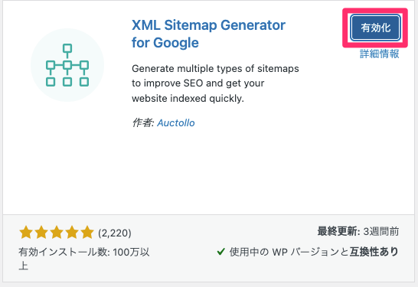This screenshot has height=287, width=418.
Task: Click the 有効化 activate button
Action: coord(375,28)
